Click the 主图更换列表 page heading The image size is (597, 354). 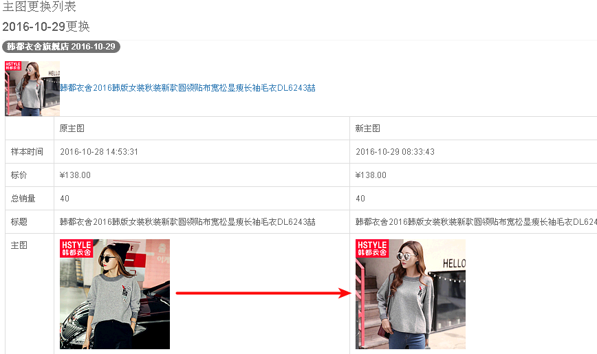coord(39,6)
